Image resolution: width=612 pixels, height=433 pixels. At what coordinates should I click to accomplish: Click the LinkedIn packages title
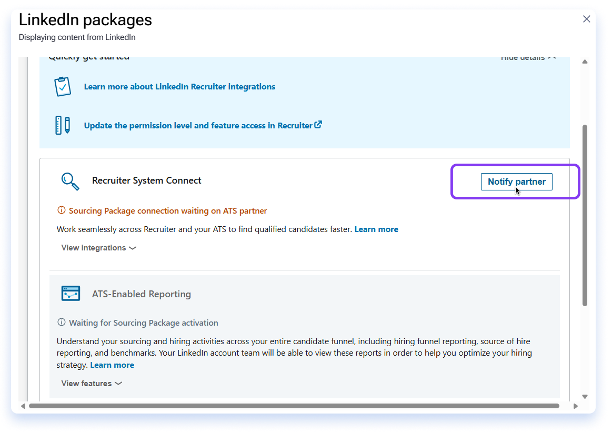click(x=85, y=20)
